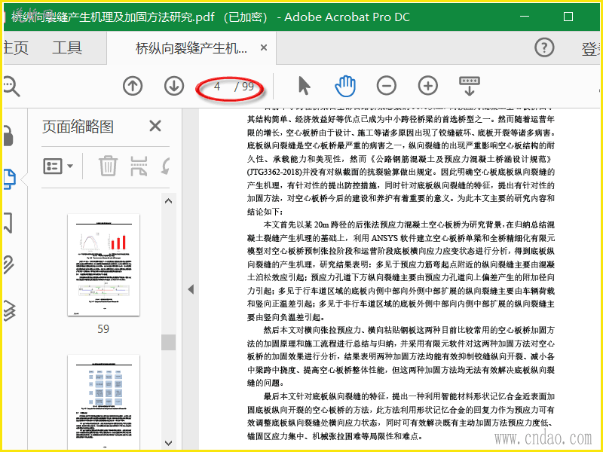Select the page thumbnails sidebar icon

[x=10, y=179]
